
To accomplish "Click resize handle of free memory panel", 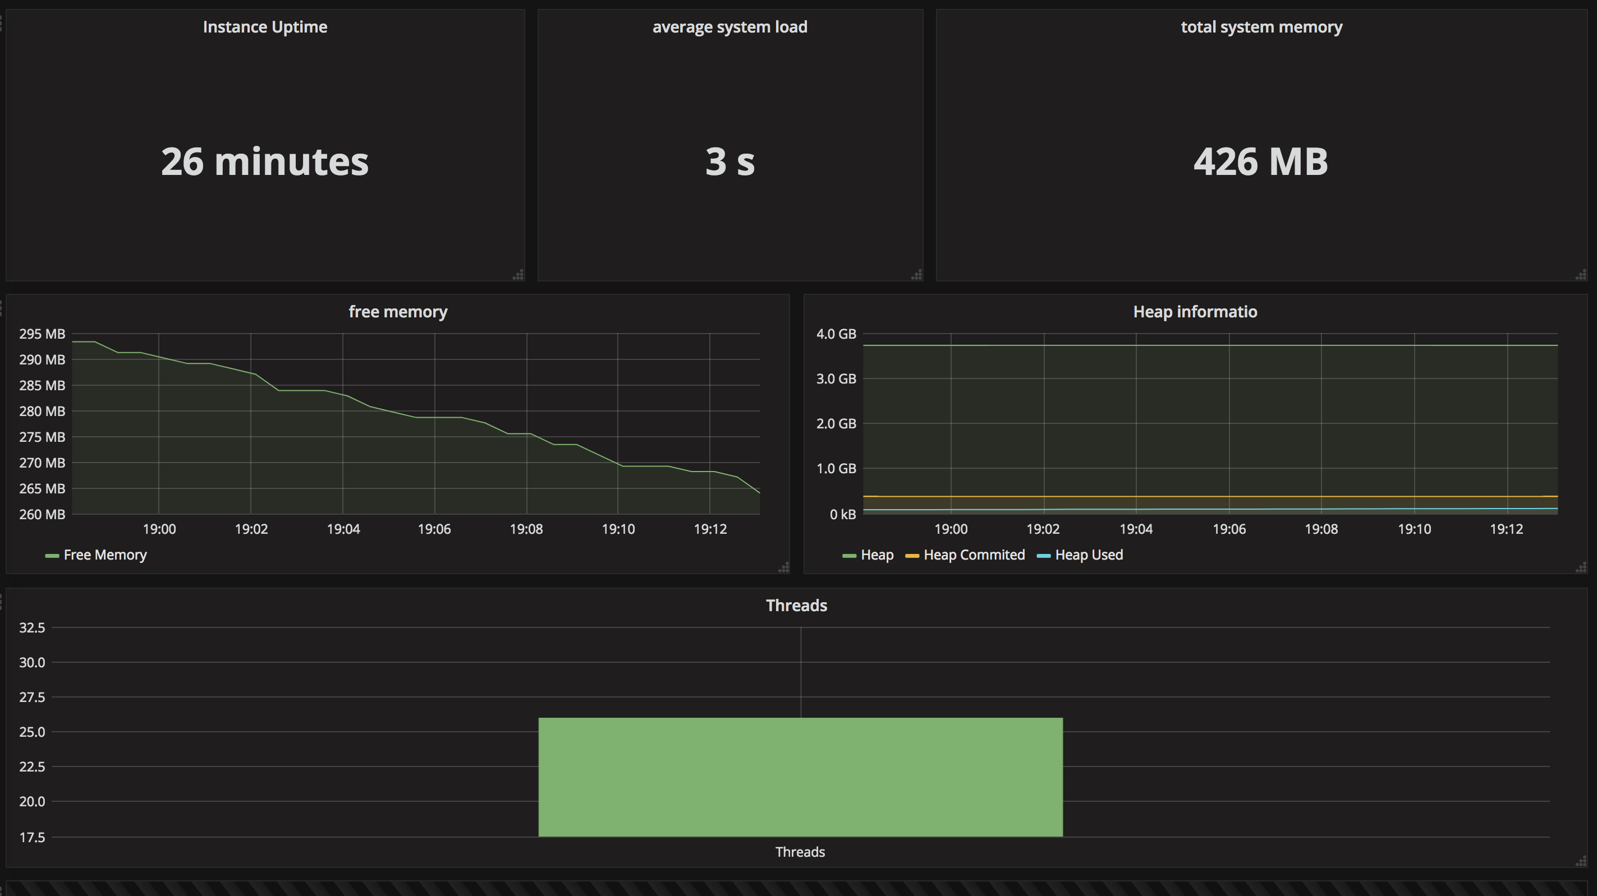I will pyautogui.click(x=783, y=567).
